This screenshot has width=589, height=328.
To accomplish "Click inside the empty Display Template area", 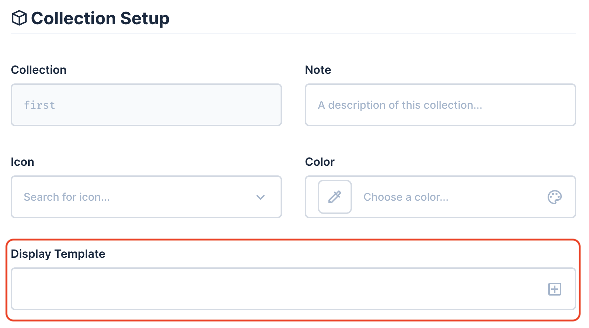I will click(250, 289).
